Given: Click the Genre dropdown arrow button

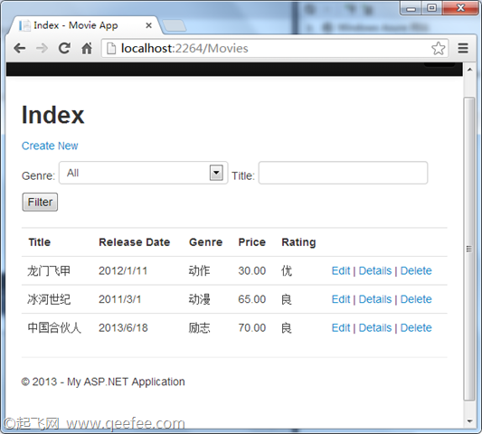Looking at the screenshot, I should 216,173.
